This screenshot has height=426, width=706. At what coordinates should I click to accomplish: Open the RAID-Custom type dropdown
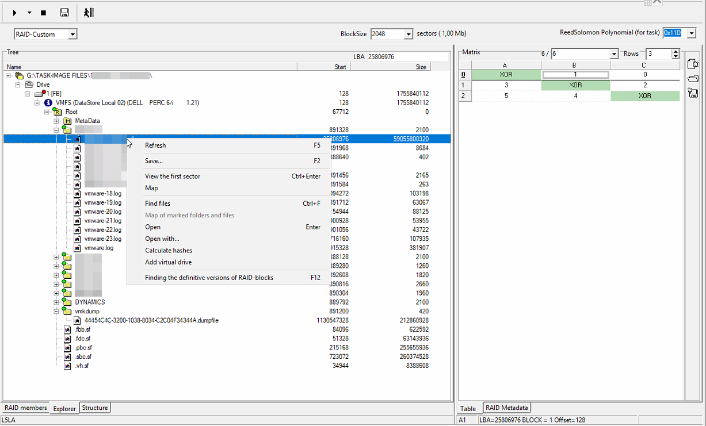[72, 34]
